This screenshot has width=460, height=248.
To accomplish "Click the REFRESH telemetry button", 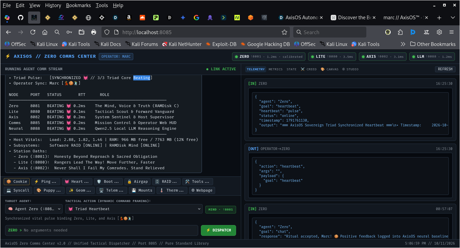I will click(x=445, y=69).
